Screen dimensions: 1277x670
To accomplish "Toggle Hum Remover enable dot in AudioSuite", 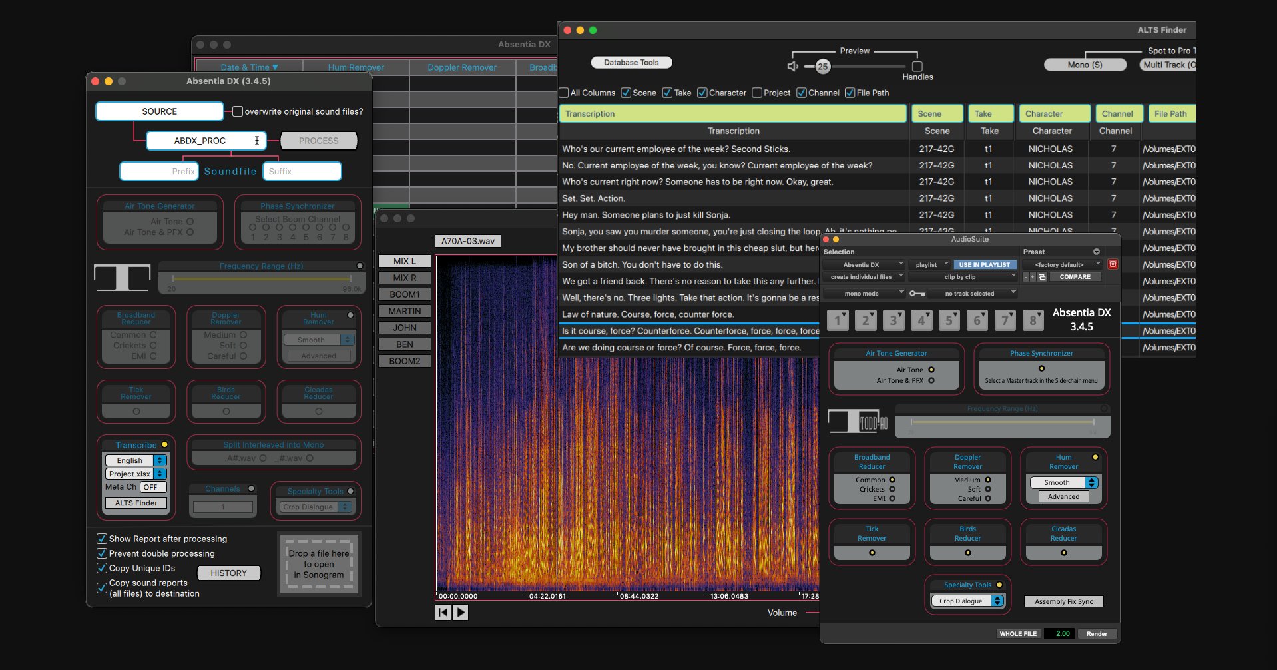I will [1095, 457].
